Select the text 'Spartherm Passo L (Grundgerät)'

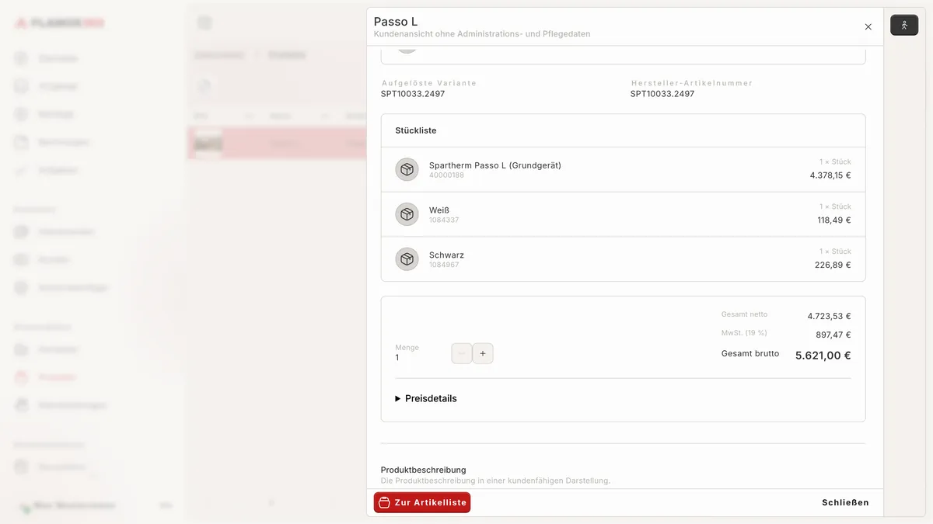(495, 165)
